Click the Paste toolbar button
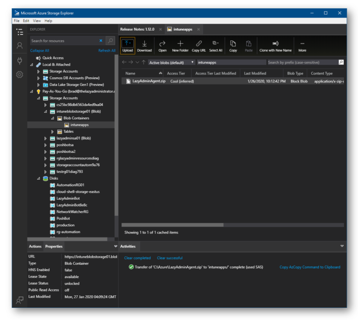The width and height of the screenshot is (358, 320). pos(248,46)
